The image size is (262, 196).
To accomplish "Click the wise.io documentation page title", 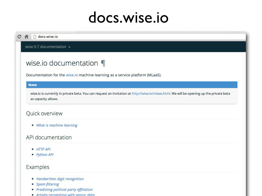I will pyautogui.click(x=62, y=63).
